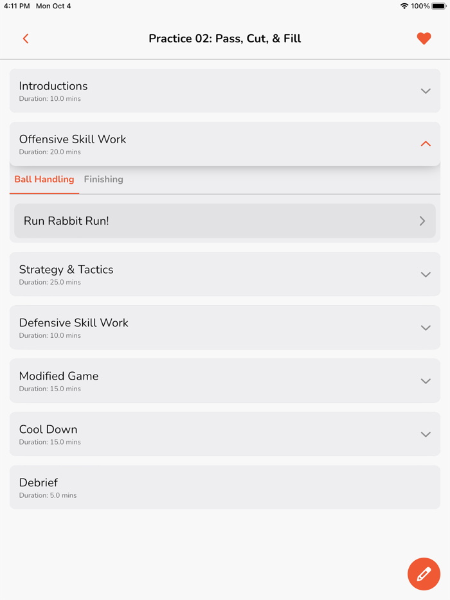Tap the Wi-Fi status icon

point(404,6)
